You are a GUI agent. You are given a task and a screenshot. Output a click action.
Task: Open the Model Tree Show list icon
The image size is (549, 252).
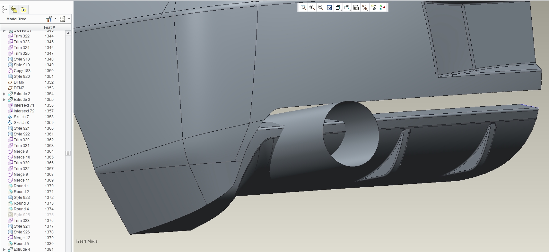click(x=62, y=19)
